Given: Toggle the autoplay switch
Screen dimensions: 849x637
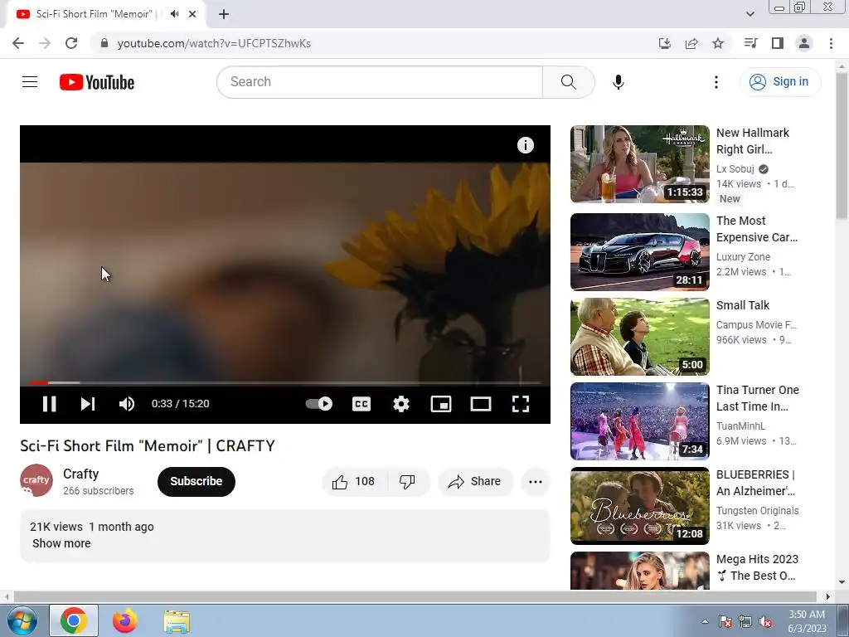Looking at the screenshot, I should point(319,404).
